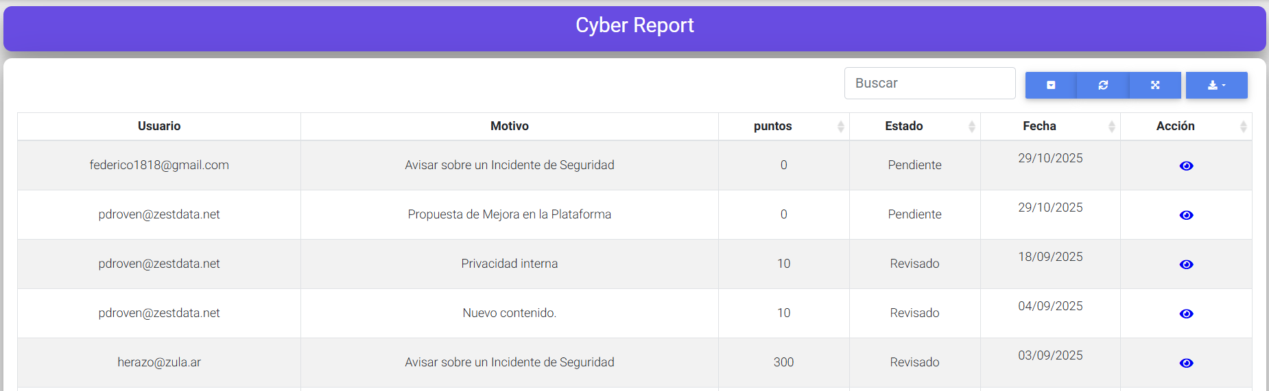Click the Cyber Report title banner
Viewport: 1269px width, 391px height.
tap(634, 26)
